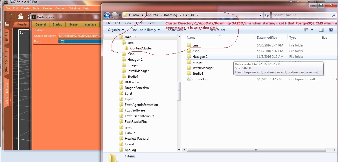Viewport: 338px width, 162px height.
Task: Sort by the Date modified column header
Action: [x=267, y=38]
